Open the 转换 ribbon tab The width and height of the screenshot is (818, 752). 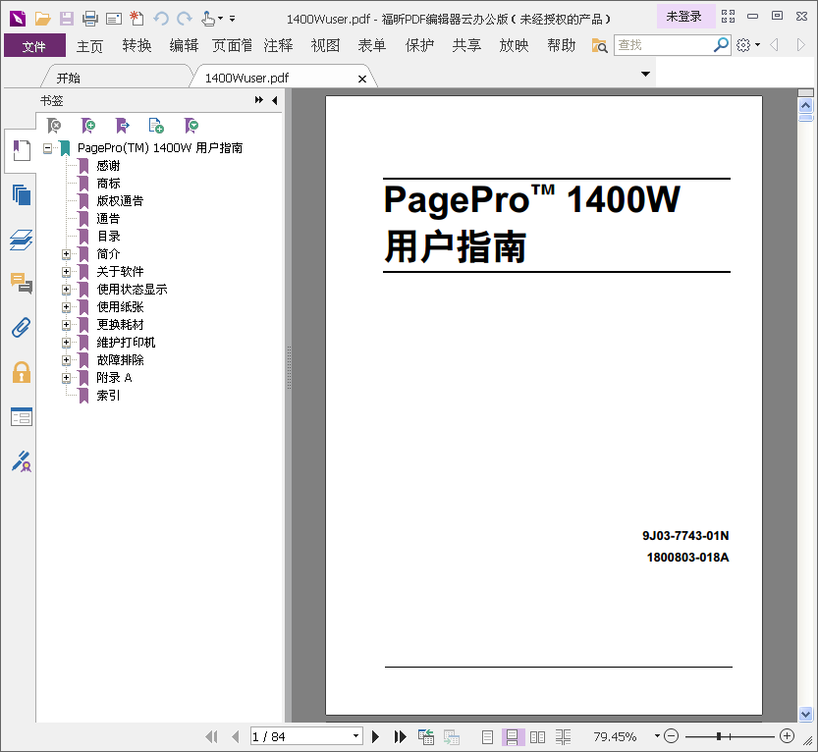coord(136,46)
